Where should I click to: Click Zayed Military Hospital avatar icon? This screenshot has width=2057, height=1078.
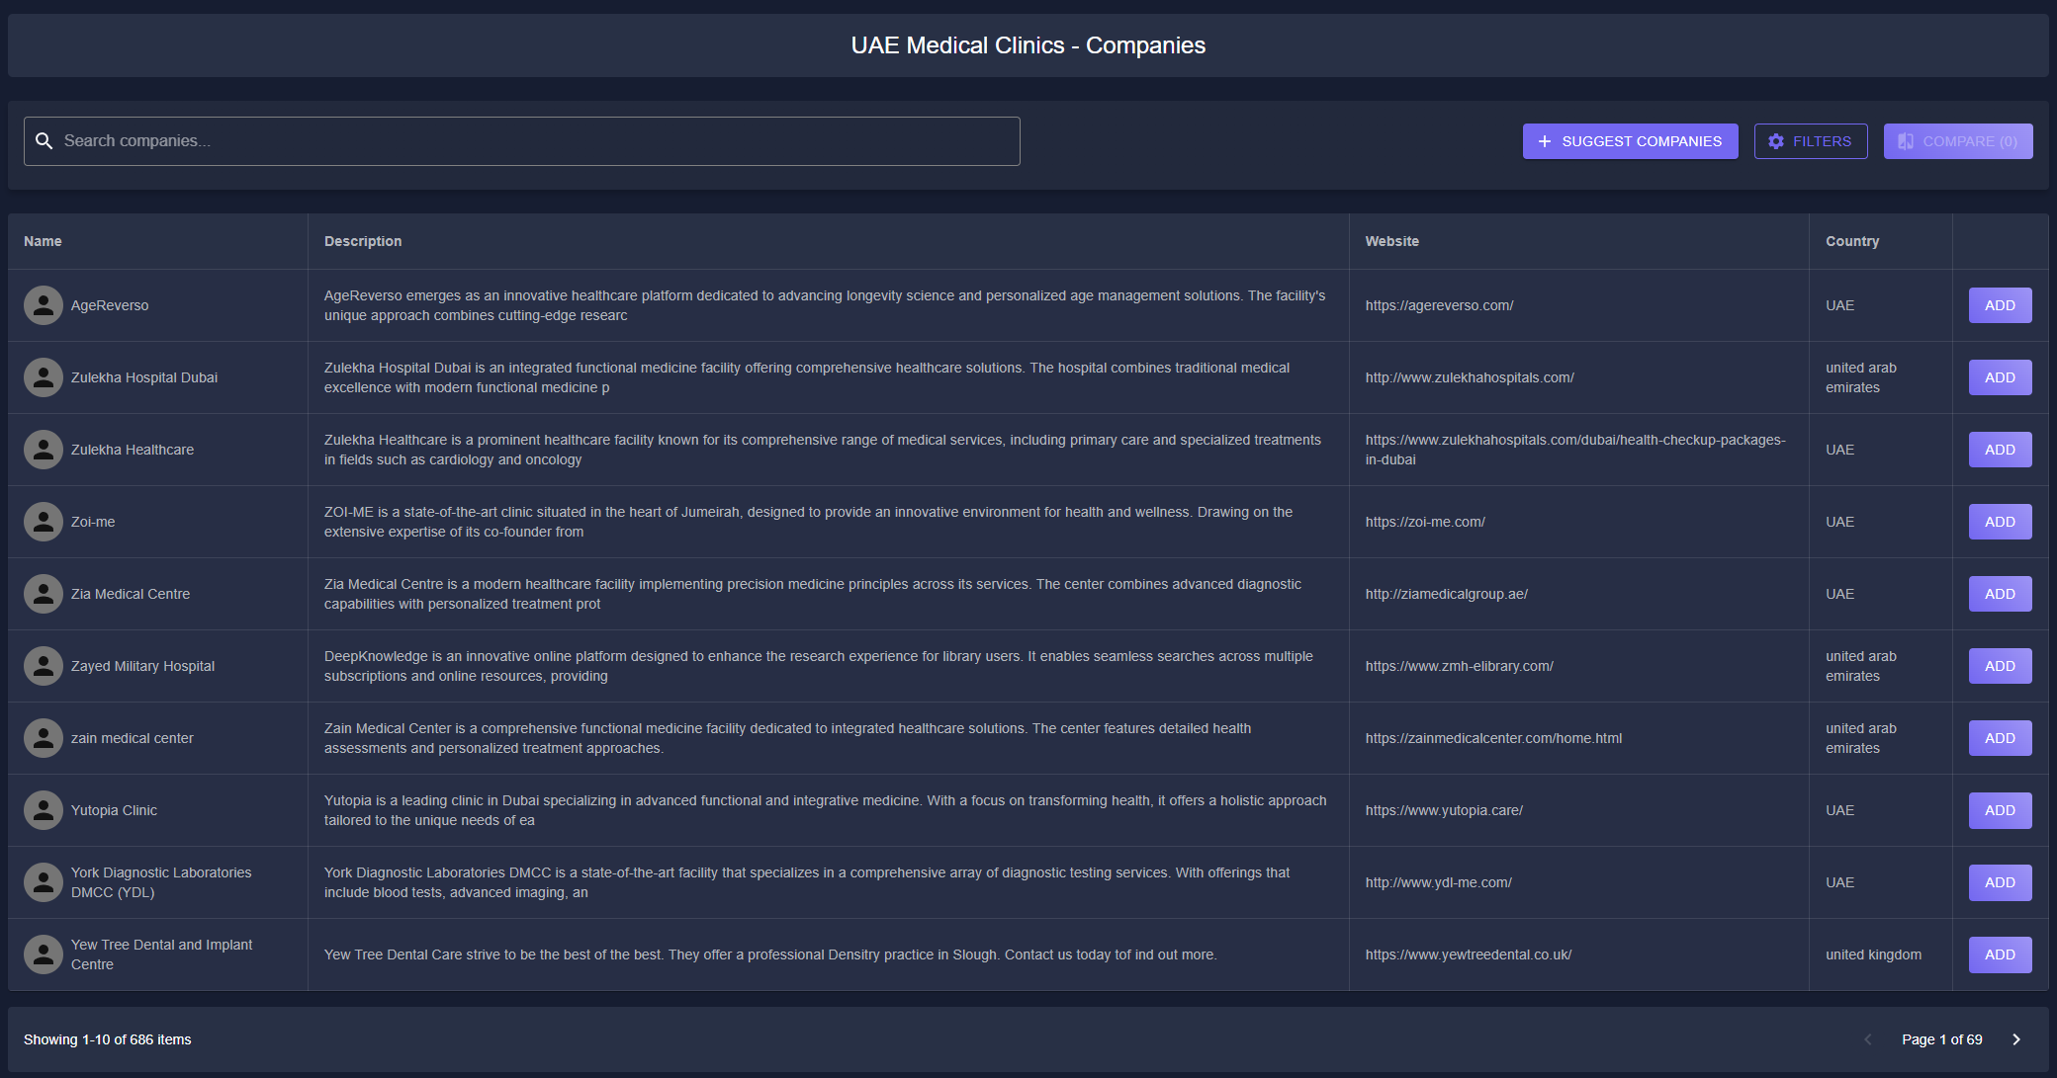(44, 666)
